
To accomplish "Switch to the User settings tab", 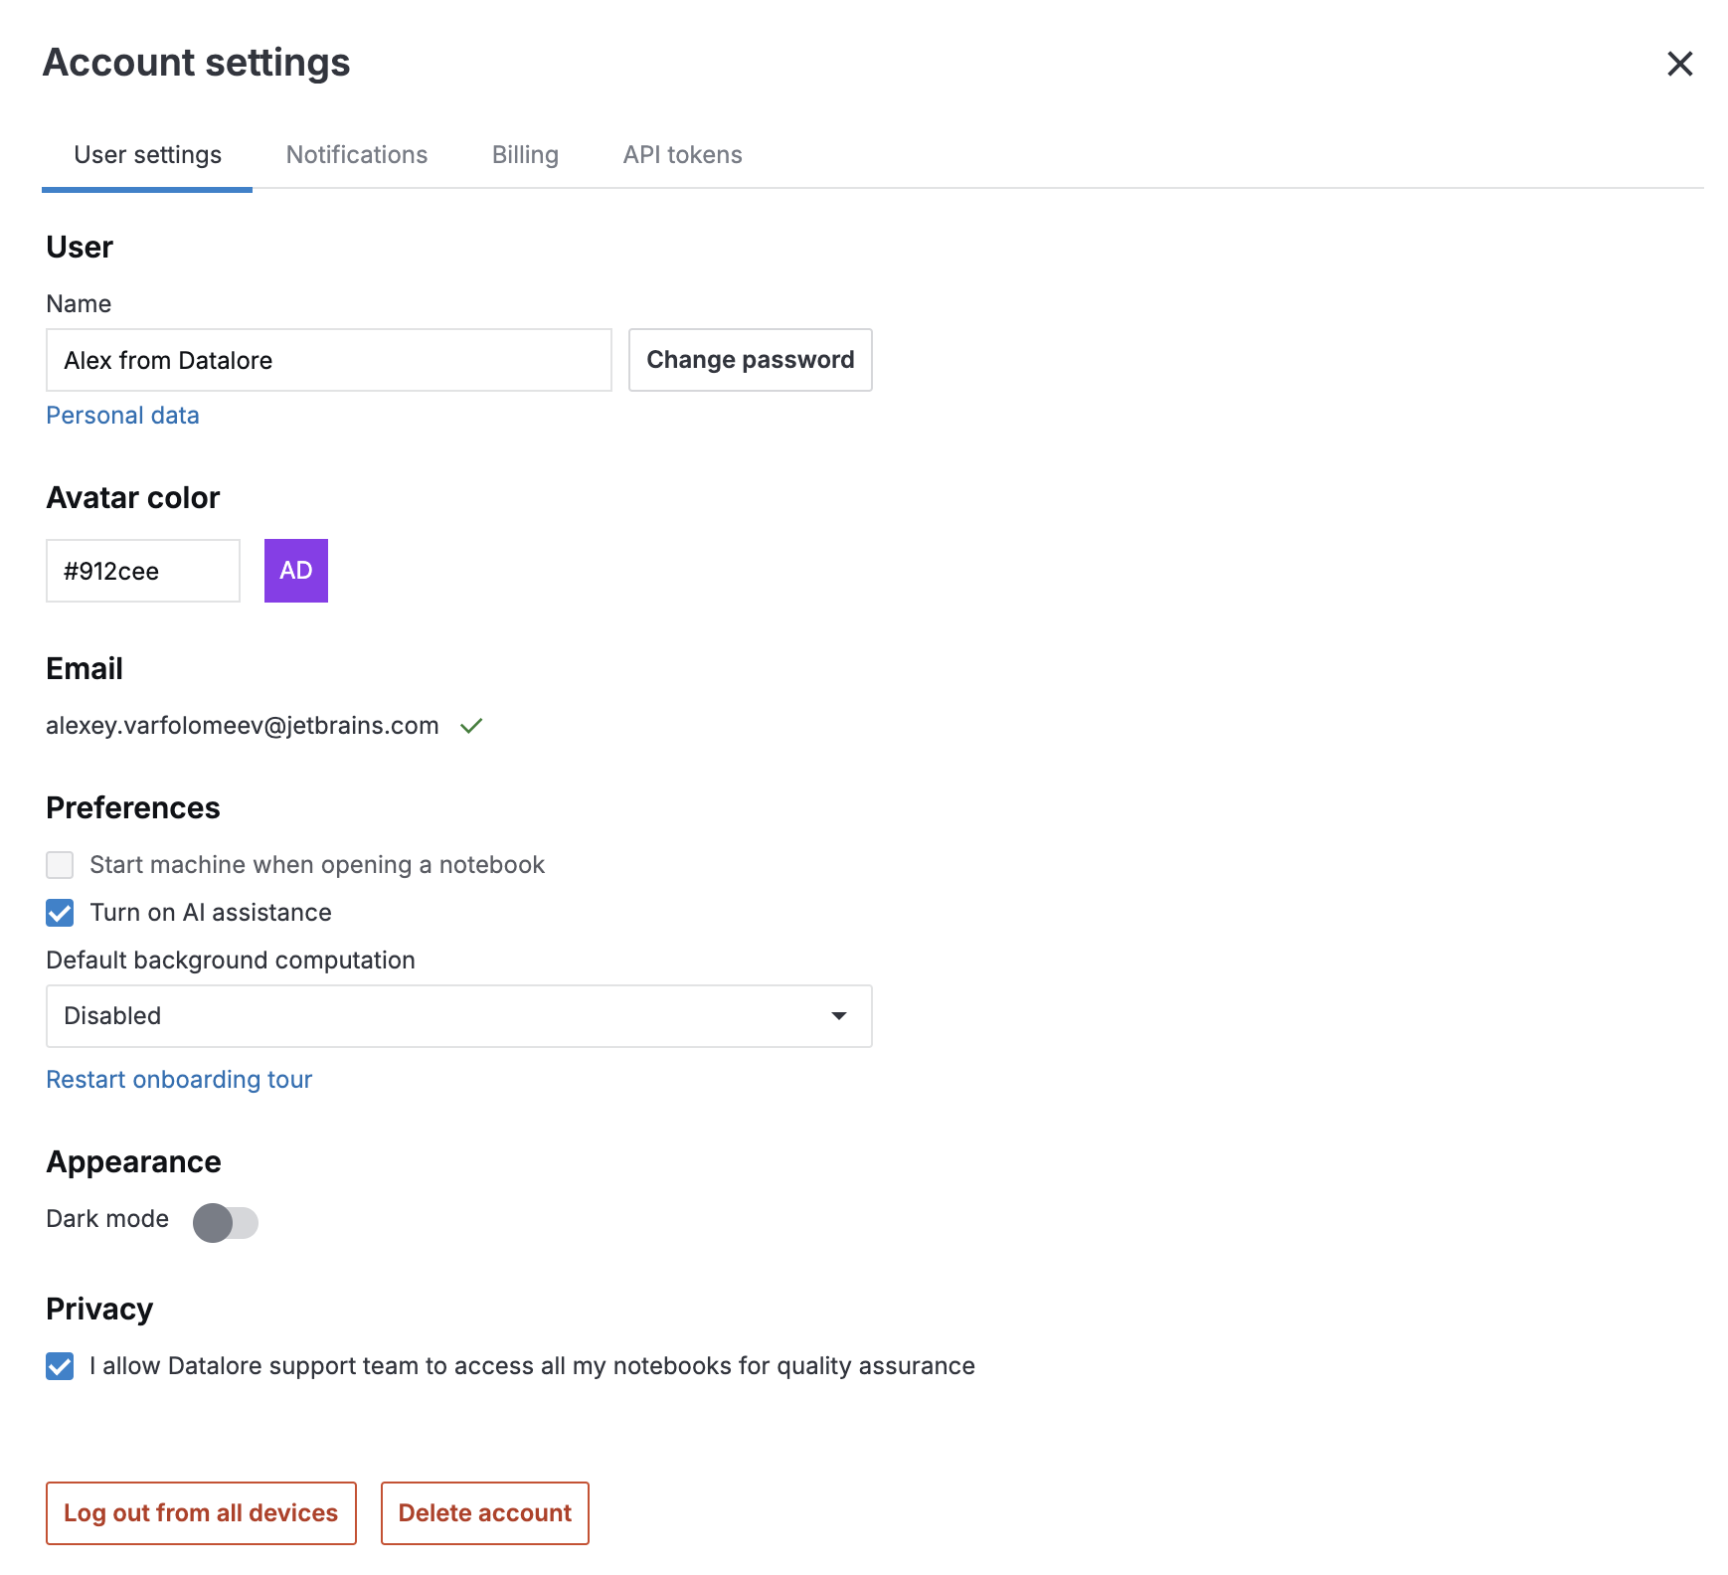I will pyautogui.click(x=146, y=154).
